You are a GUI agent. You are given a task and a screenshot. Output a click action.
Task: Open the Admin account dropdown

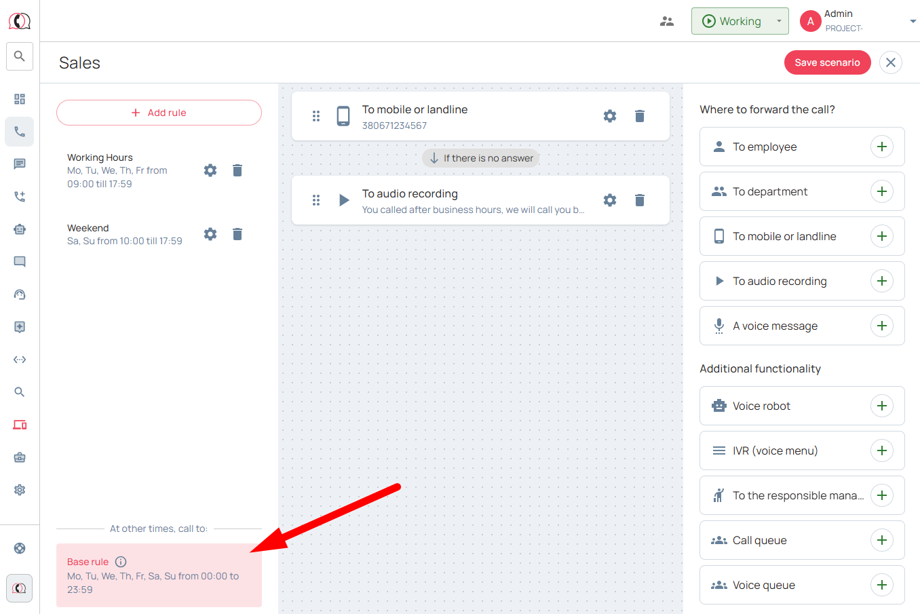pyautogui.click(x=912, y=22)
